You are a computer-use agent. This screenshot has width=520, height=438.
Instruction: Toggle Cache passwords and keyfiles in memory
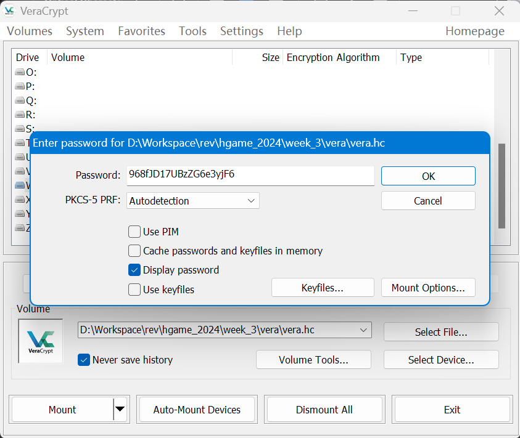[134, 251]
